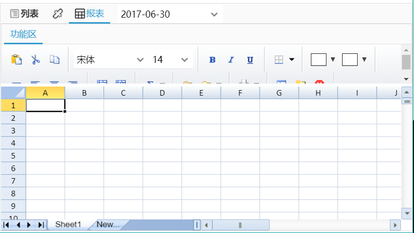
Task: Select row 1 header
Action: (x=13, y=105)
